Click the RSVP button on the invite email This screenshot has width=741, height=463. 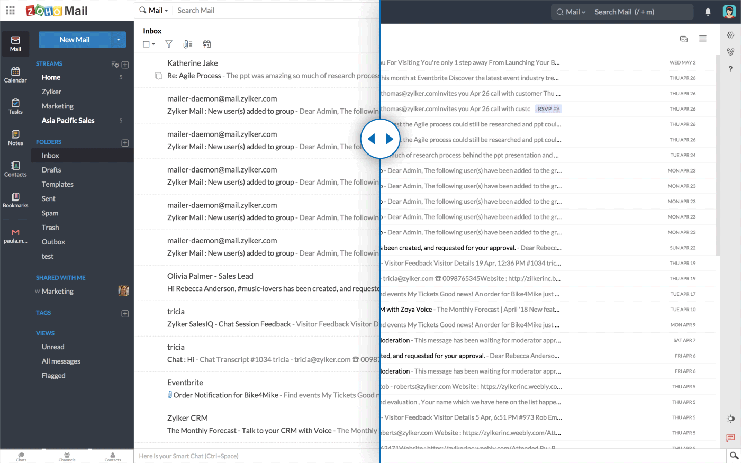coord(548,108)
